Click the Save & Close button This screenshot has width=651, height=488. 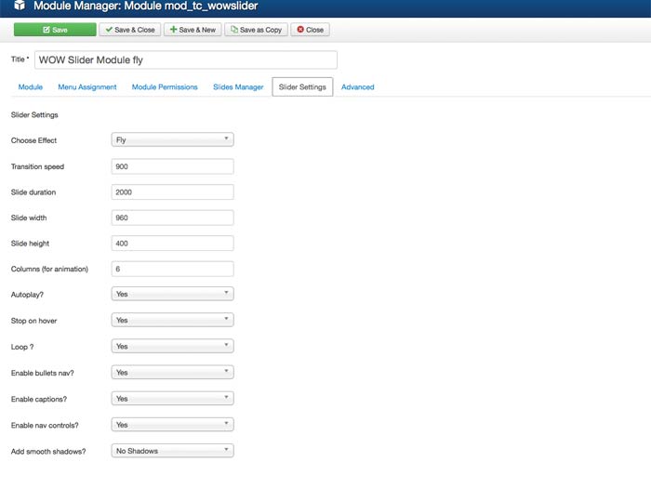(x=129, y=30)
